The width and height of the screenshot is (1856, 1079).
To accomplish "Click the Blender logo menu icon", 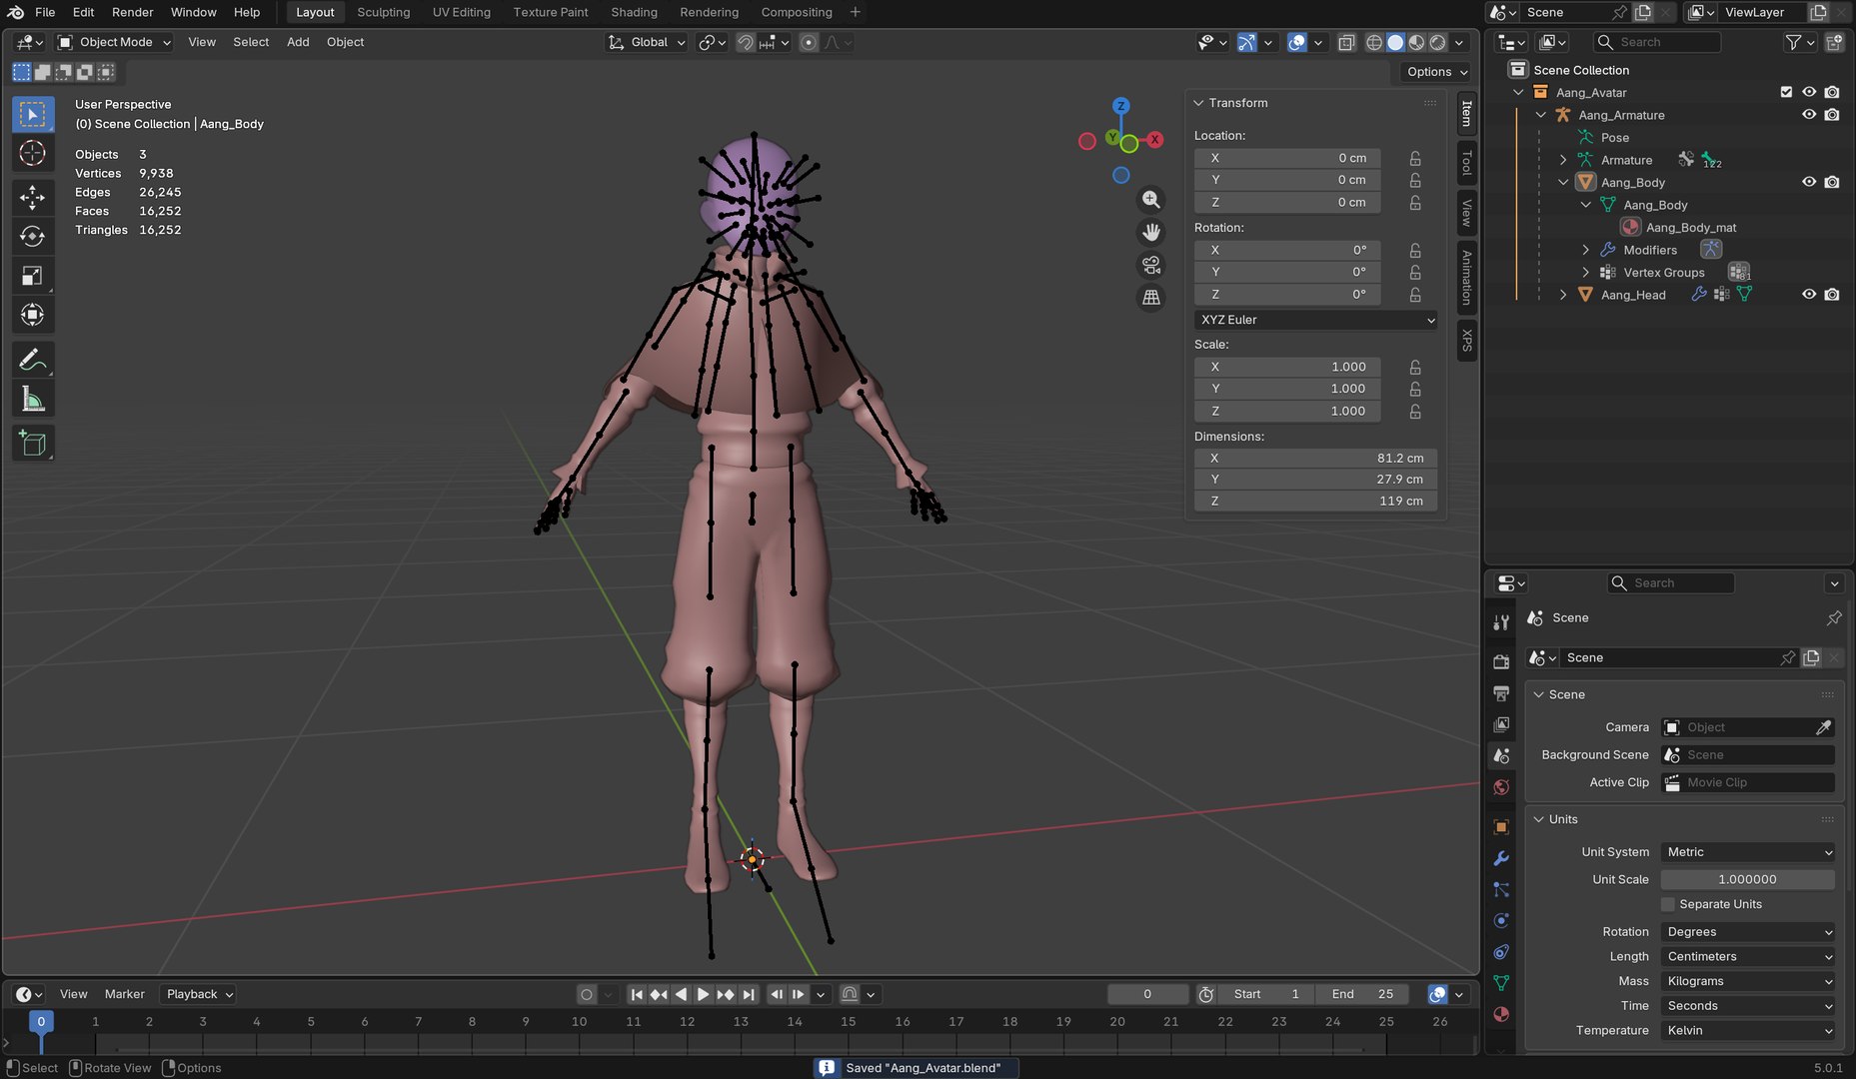I will coord(16,12).
